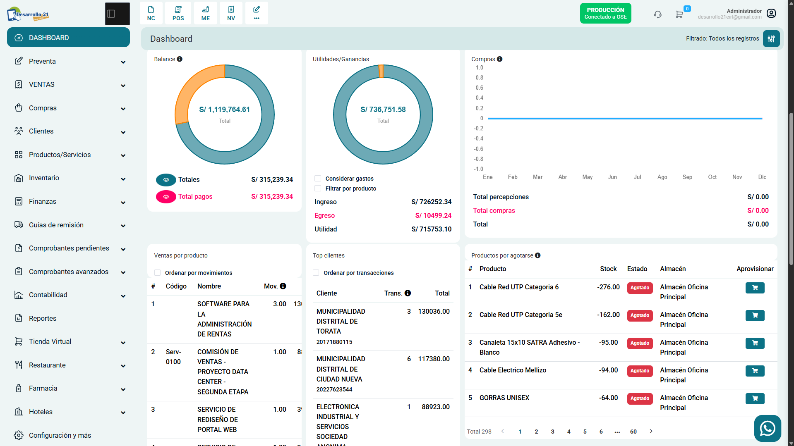Open ME quick-access shortcut
The width and height of the screenshot is (794, 446).
click(x=206, y=13)
